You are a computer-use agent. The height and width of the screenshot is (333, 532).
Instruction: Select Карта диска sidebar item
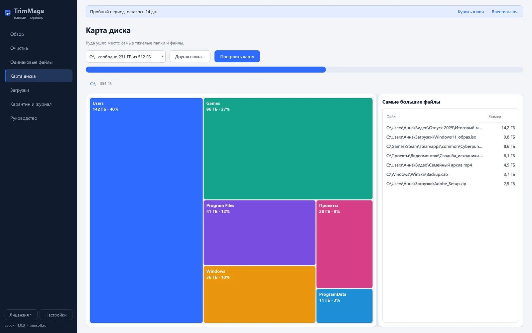pyautogui.click(x=39, y=76)
